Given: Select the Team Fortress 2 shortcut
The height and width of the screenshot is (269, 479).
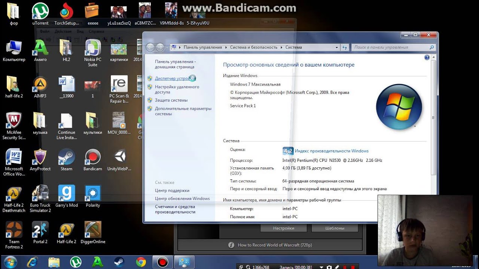Looking at the screenshot, I should [x=14, y=235].
